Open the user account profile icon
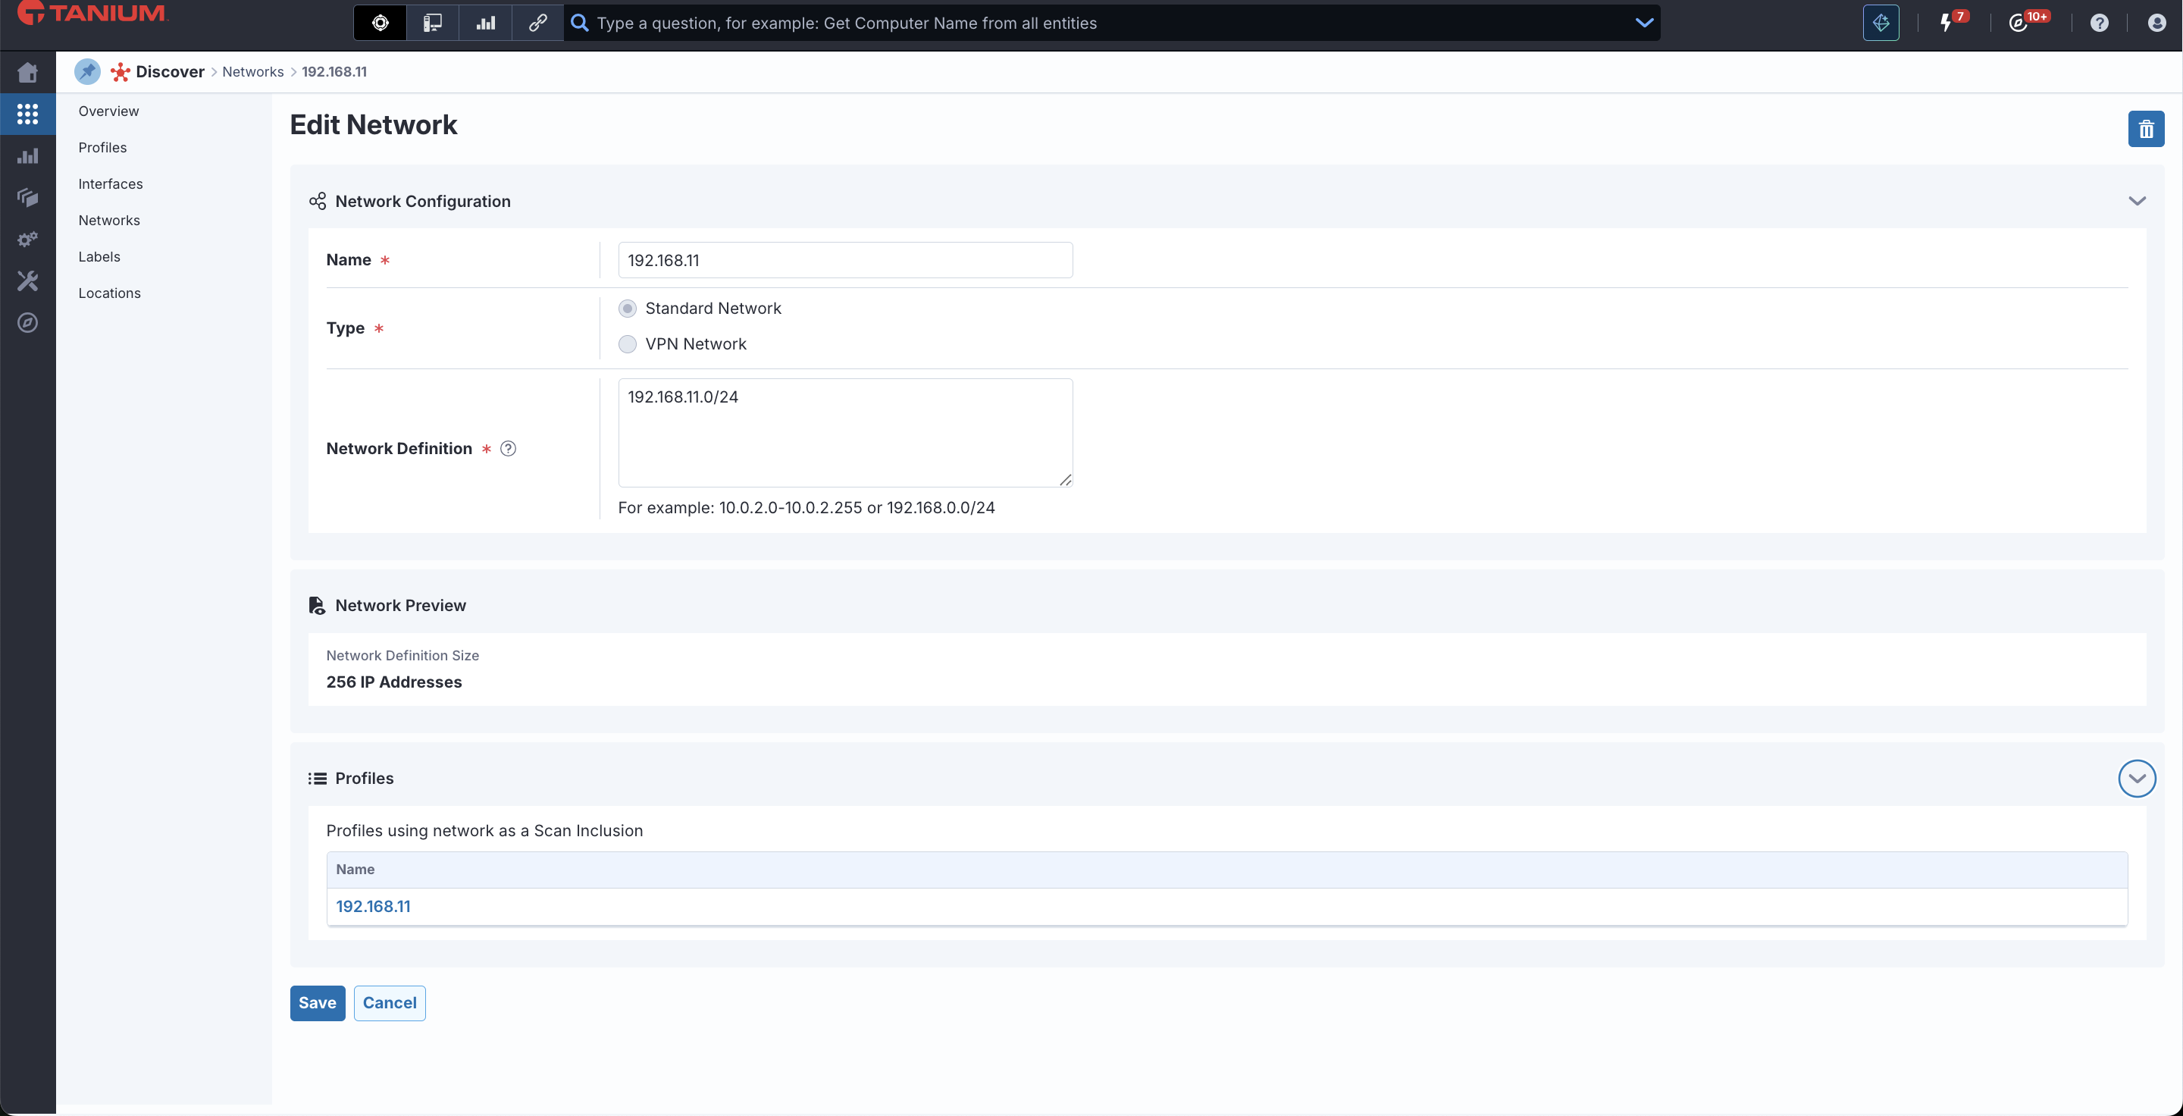Screen dimensions: 2183x1116 2156,23
